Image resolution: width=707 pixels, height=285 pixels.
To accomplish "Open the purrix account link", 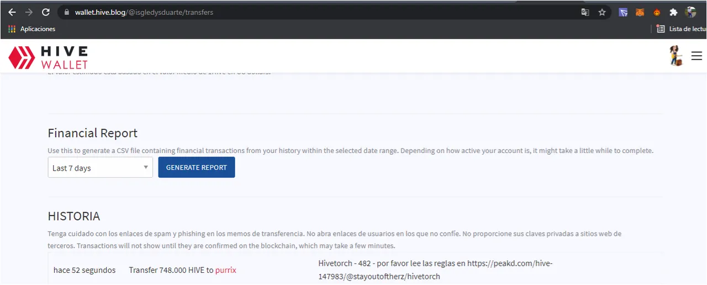I will click(x=226, y=270).
